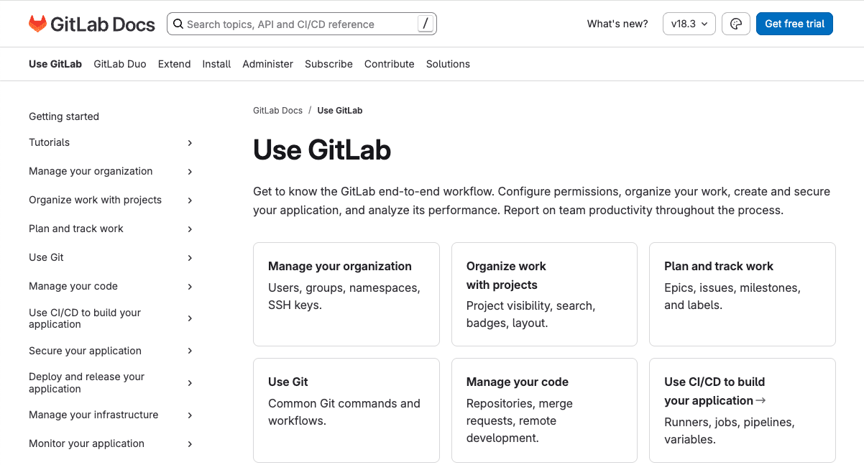Screen dimensions: 864x465
Task: Expand Plan and track work sidebar chevron
Action: pyautogui.click(x=190, y=229)
